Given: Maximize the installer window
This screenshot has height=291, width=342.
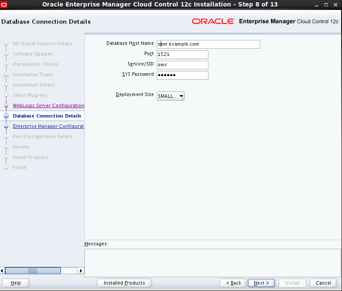Looking at the screenshot, I should pos(326,5).
